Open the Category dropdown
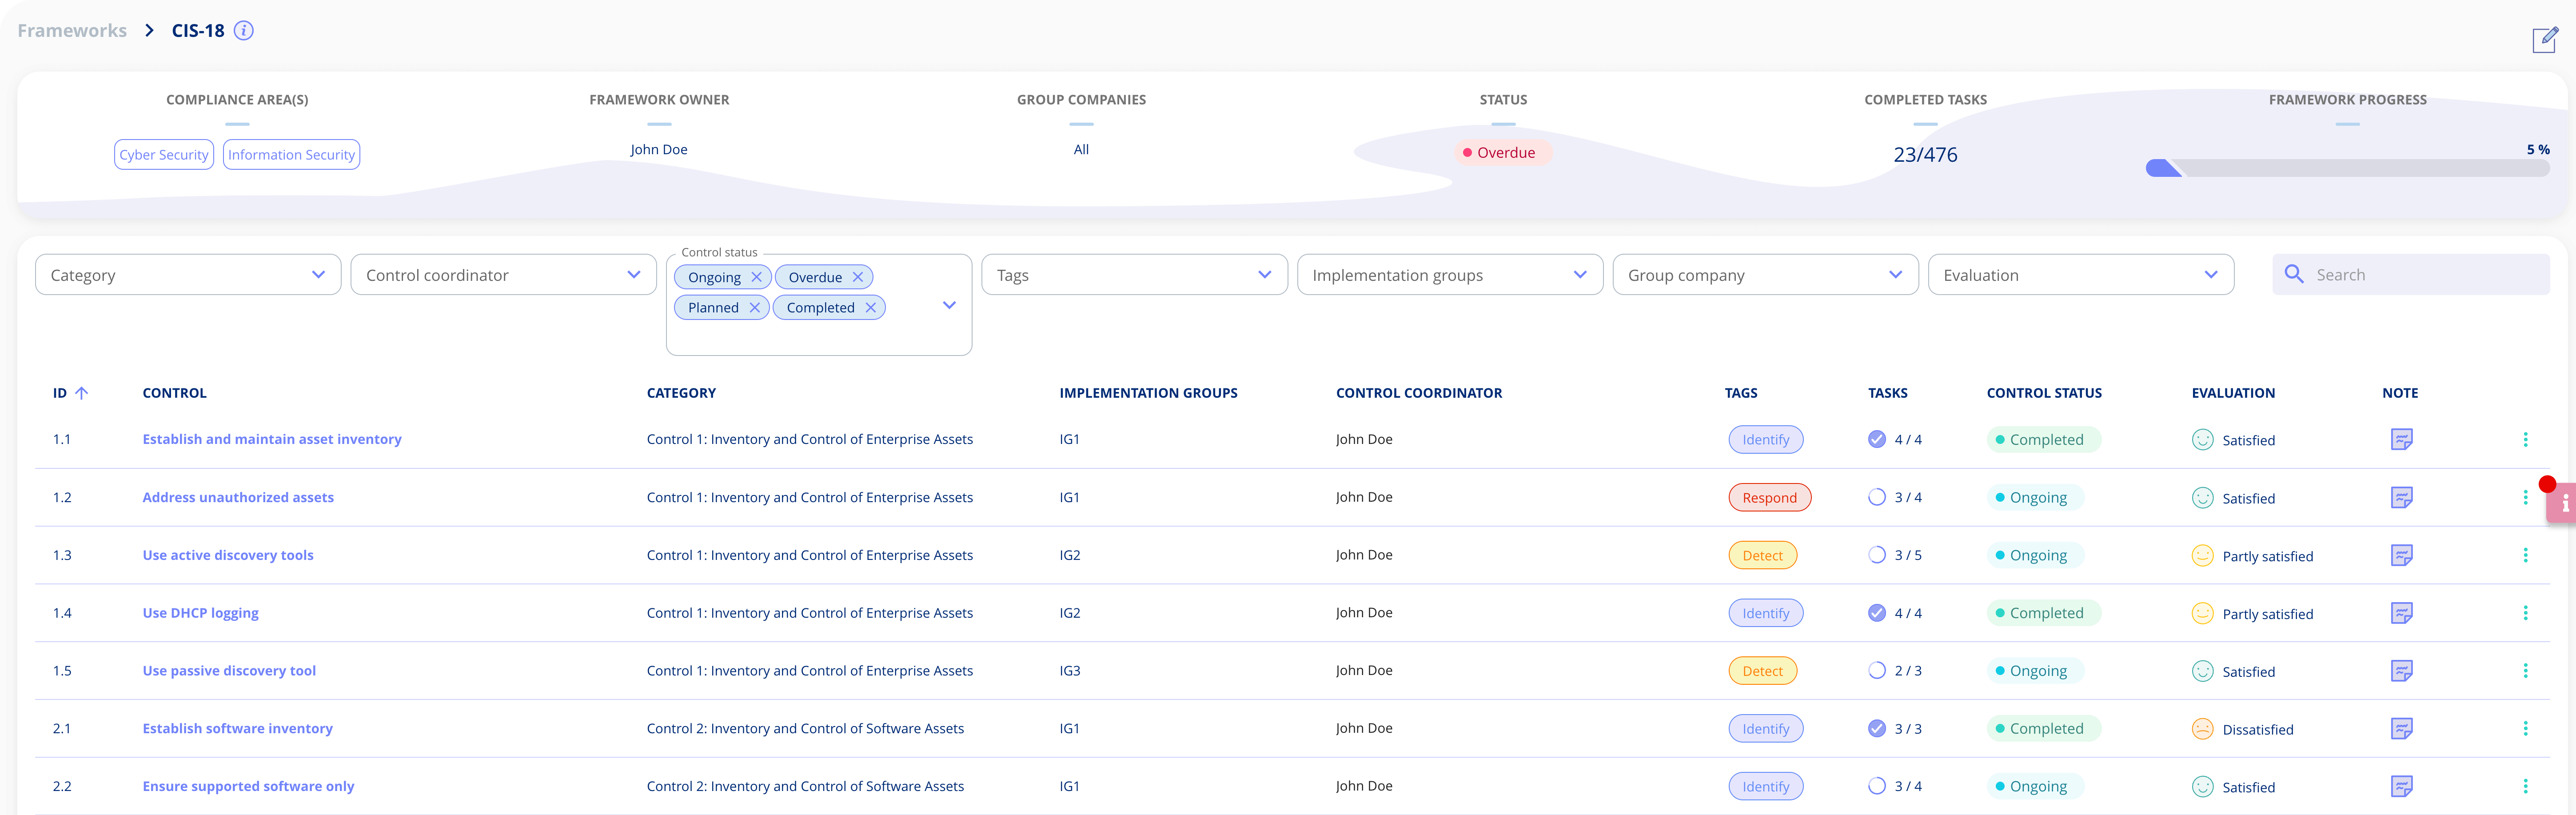Viewport: 2576px width, 815px height. (188, 275)
